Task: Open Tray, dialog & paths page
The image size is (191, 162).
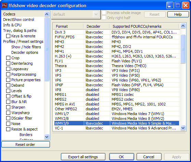Action: pos(20,30)
